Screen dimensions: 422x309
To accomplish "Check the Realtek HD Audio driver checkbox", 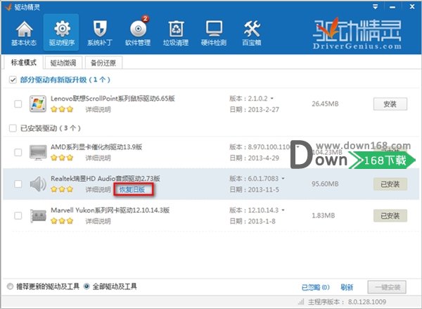I will coord(18,184).
